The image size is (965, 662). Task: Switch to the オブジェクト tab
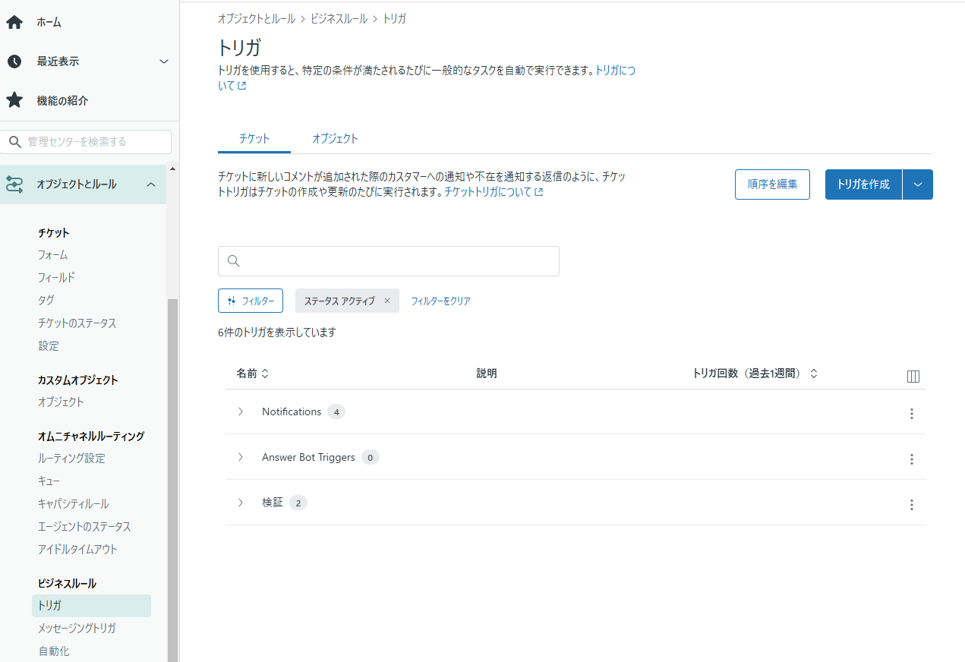point(335,139)
